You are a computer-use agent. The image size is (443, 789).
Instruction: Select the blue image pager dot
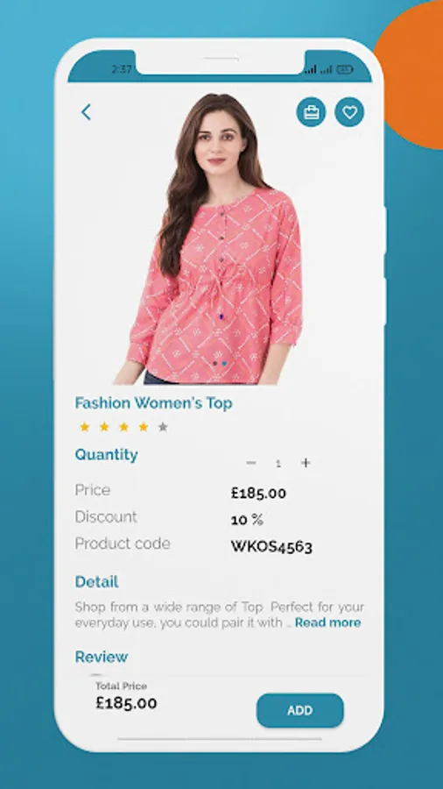224,363
